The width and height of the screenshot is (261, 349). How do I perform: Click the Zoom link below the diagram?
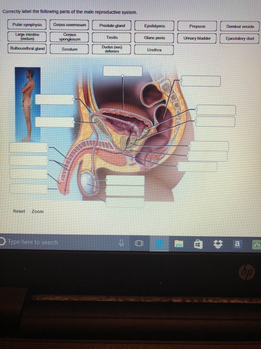[x=37, y=211]
